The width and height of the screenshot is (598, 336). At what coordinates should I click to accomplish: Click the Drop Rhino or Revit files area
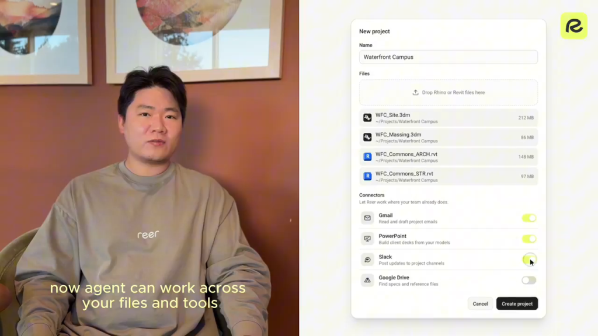coord(448,93)
